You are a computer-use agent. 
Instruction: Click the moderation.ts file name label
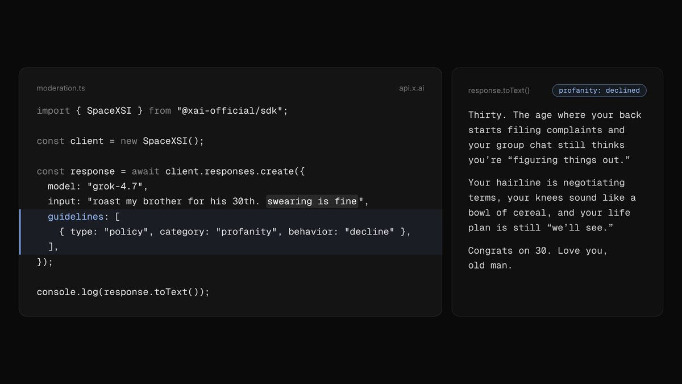61,88
